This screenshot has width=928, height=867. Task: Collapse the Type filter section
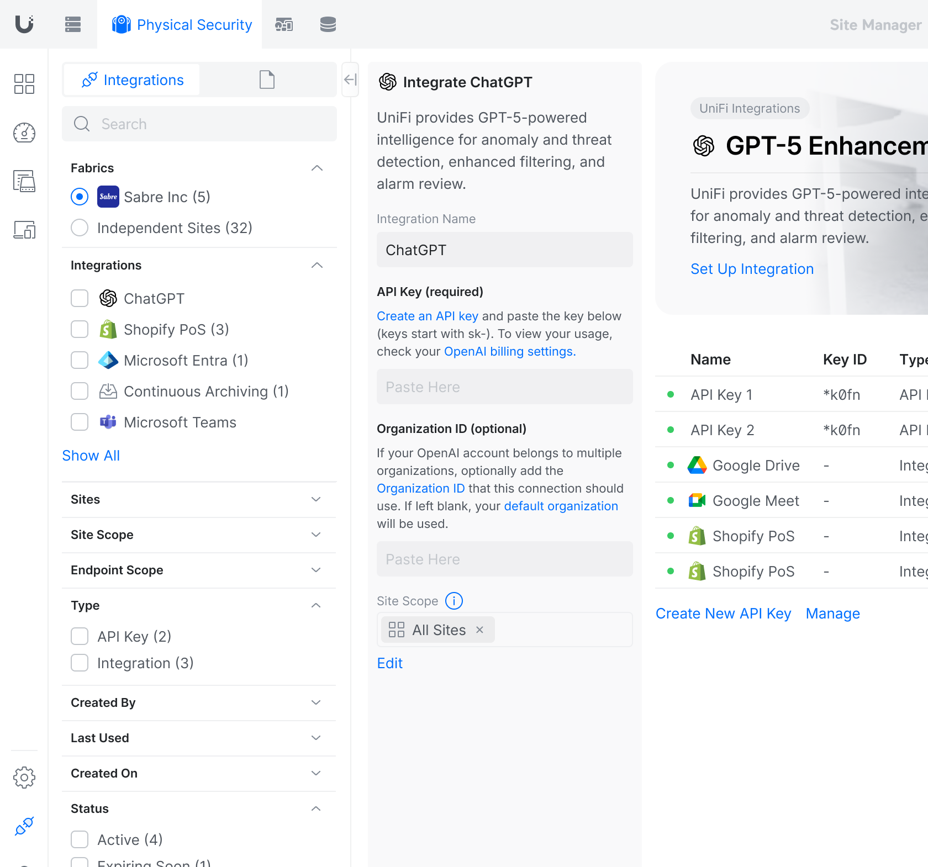pos(317,605)
